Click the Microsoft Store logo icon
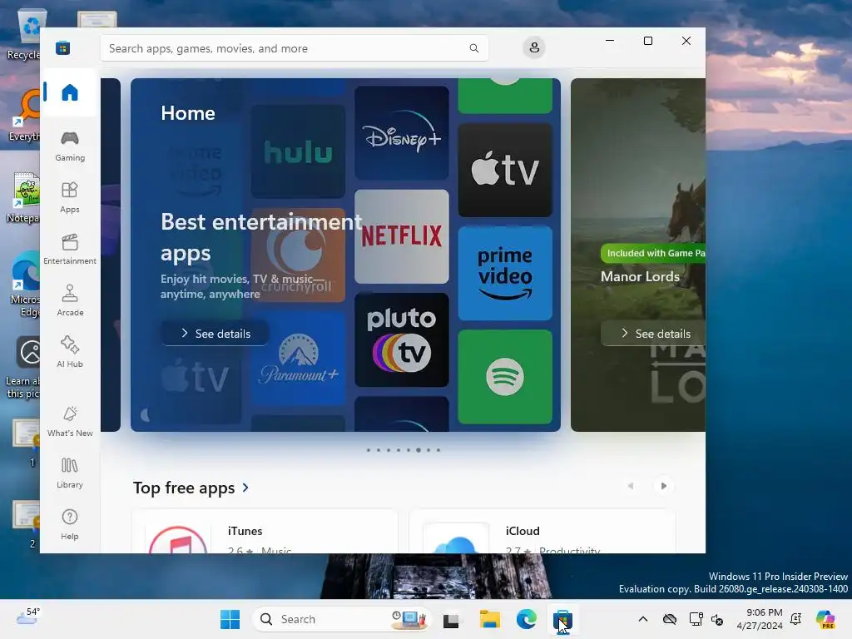This screenshot has width=852, height=639. (62, 47)
